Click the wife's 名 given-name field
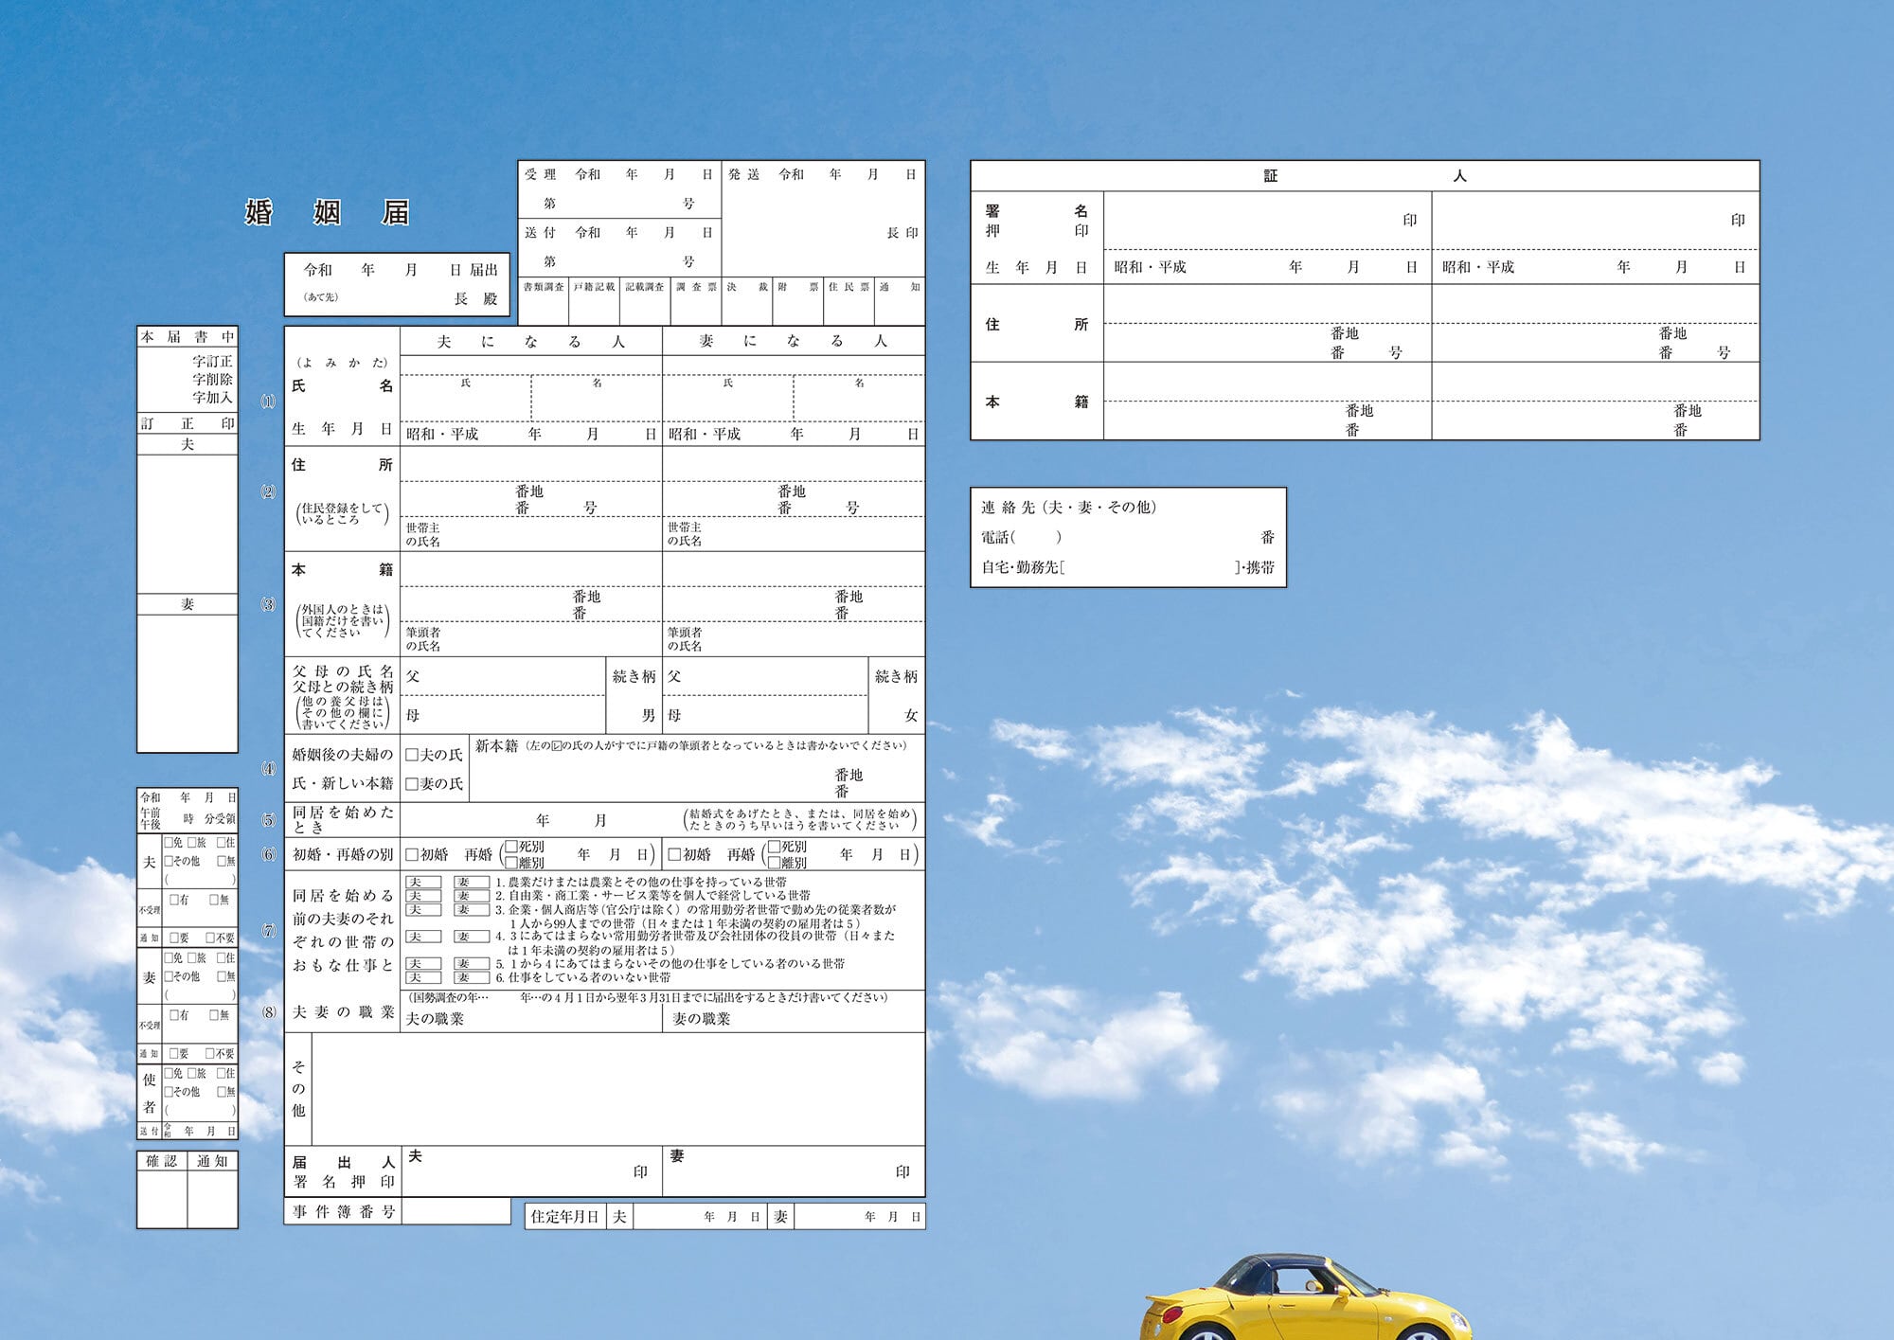 [859, 398]
